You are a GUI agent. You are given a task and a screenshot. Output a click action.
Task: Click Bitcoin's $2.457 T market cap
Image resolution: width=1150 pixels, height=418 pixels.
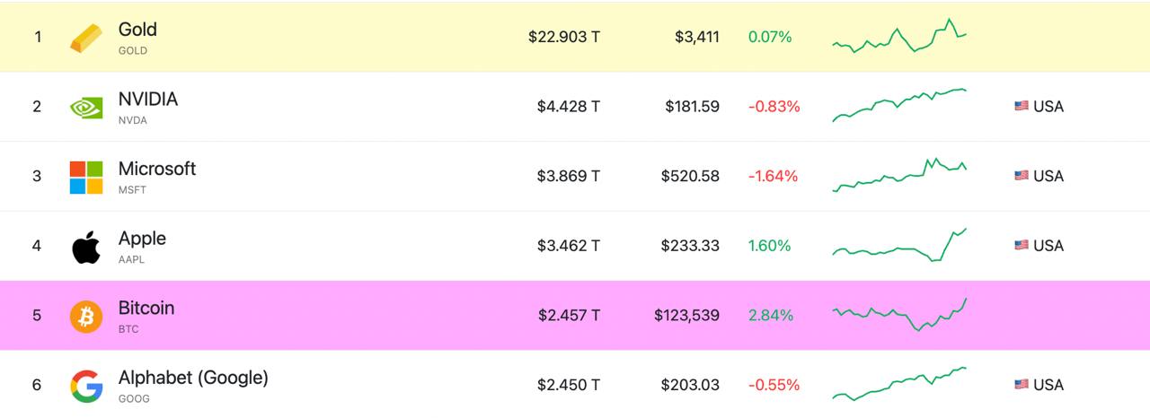(569, 315)
